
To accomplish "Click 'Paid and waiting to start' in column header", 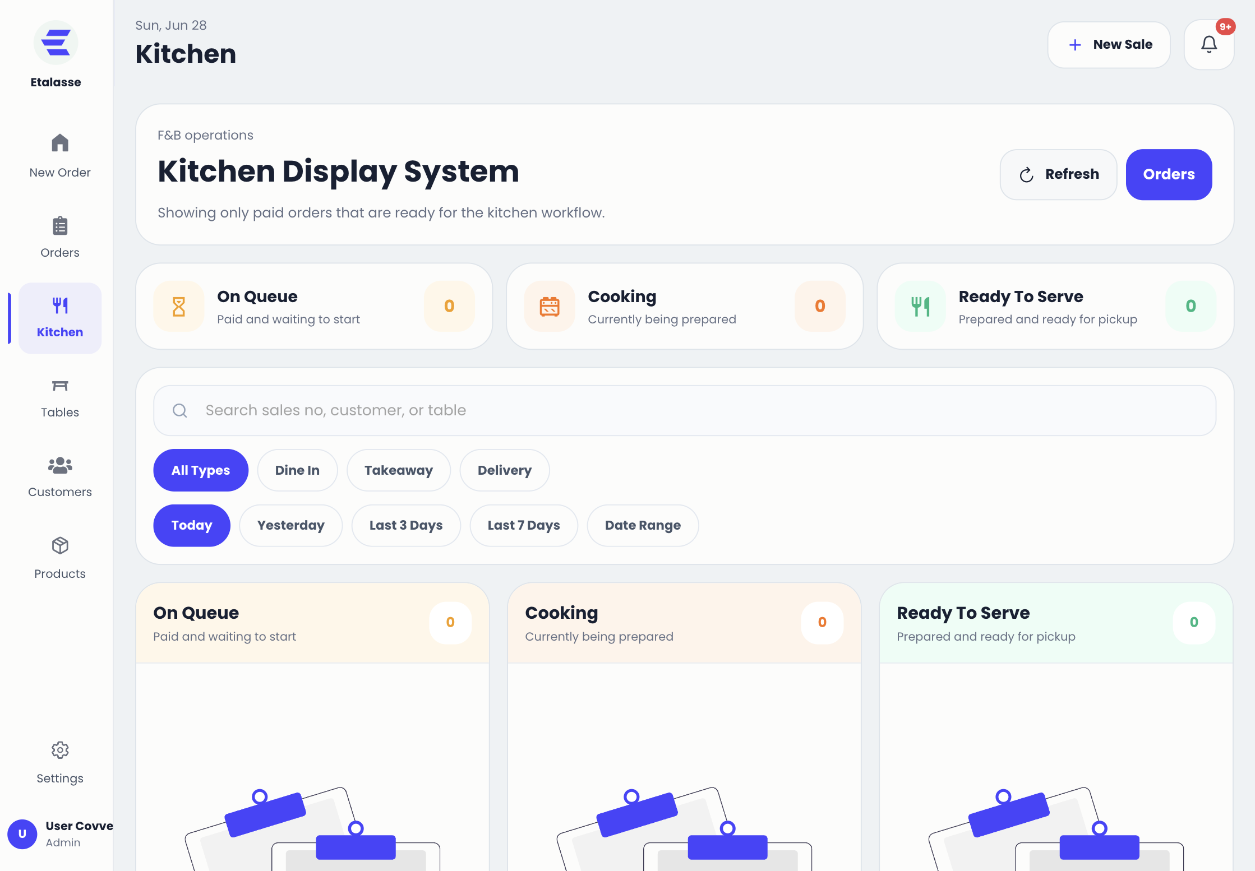I will 224,637.
